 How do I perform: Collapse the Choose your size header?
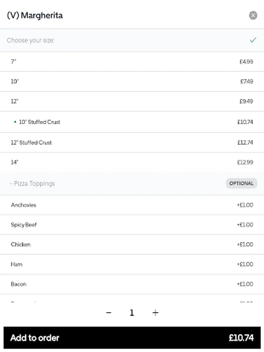31,40
